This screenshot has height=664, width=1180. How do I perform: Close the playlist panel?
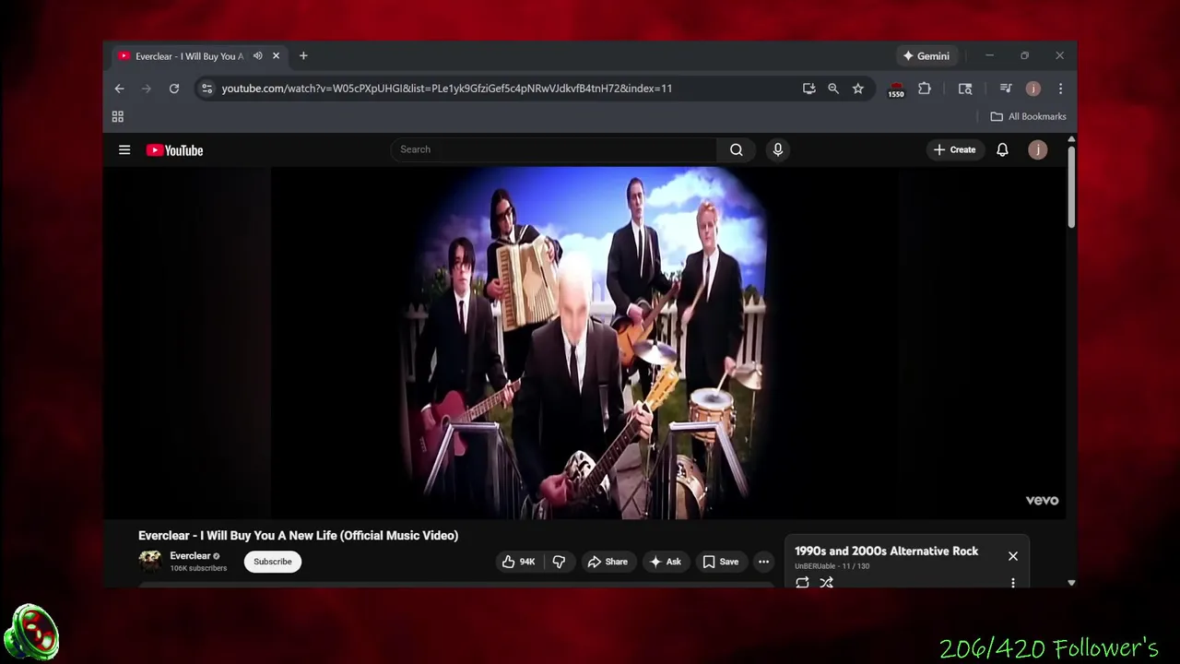(x=1013, y=556)
